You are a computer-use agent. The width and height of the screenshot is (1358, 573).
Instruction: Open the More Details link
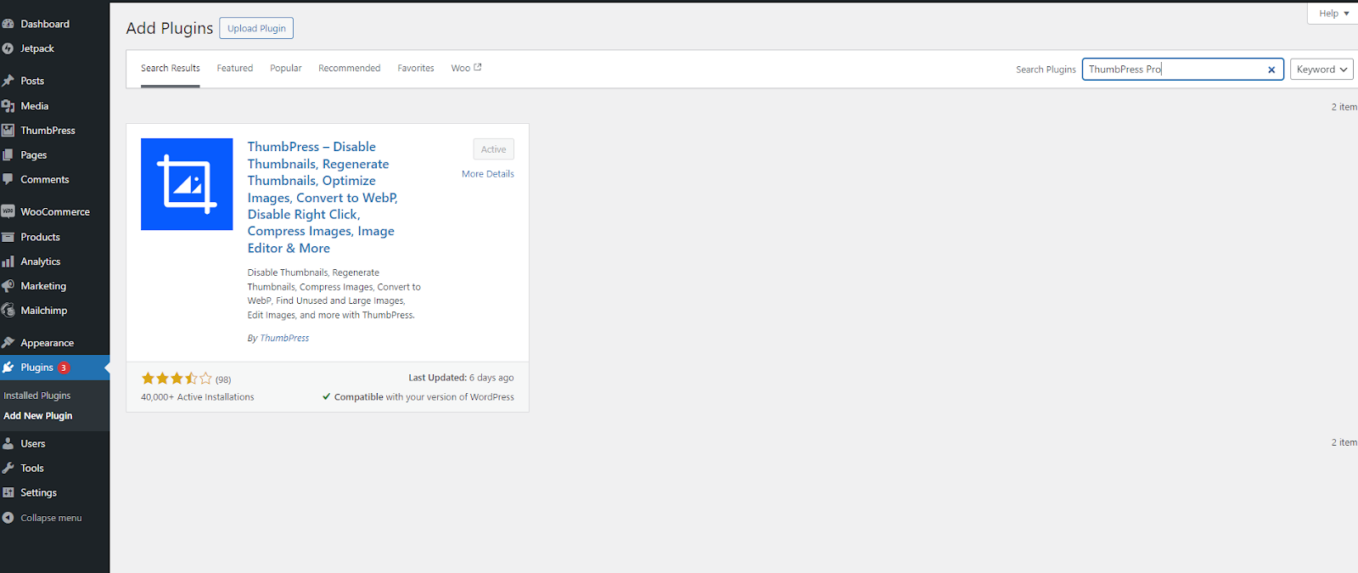coord(488,174)
